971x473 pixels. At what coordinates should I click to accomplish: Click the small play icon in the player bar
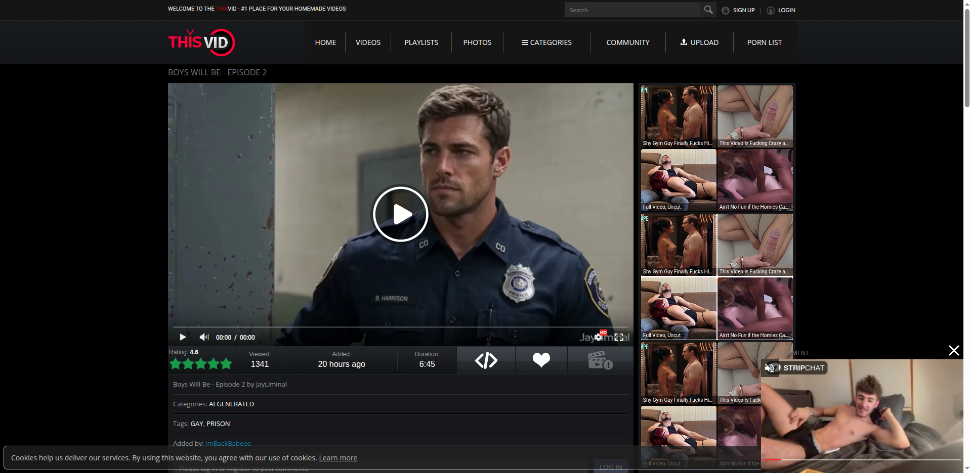[x=183, y=337]
